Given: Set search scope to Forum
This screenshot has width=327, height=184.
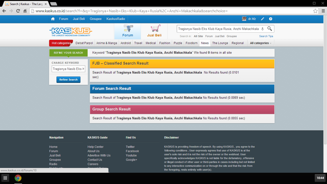Looking at the screenshot, I should pos(209,36).
